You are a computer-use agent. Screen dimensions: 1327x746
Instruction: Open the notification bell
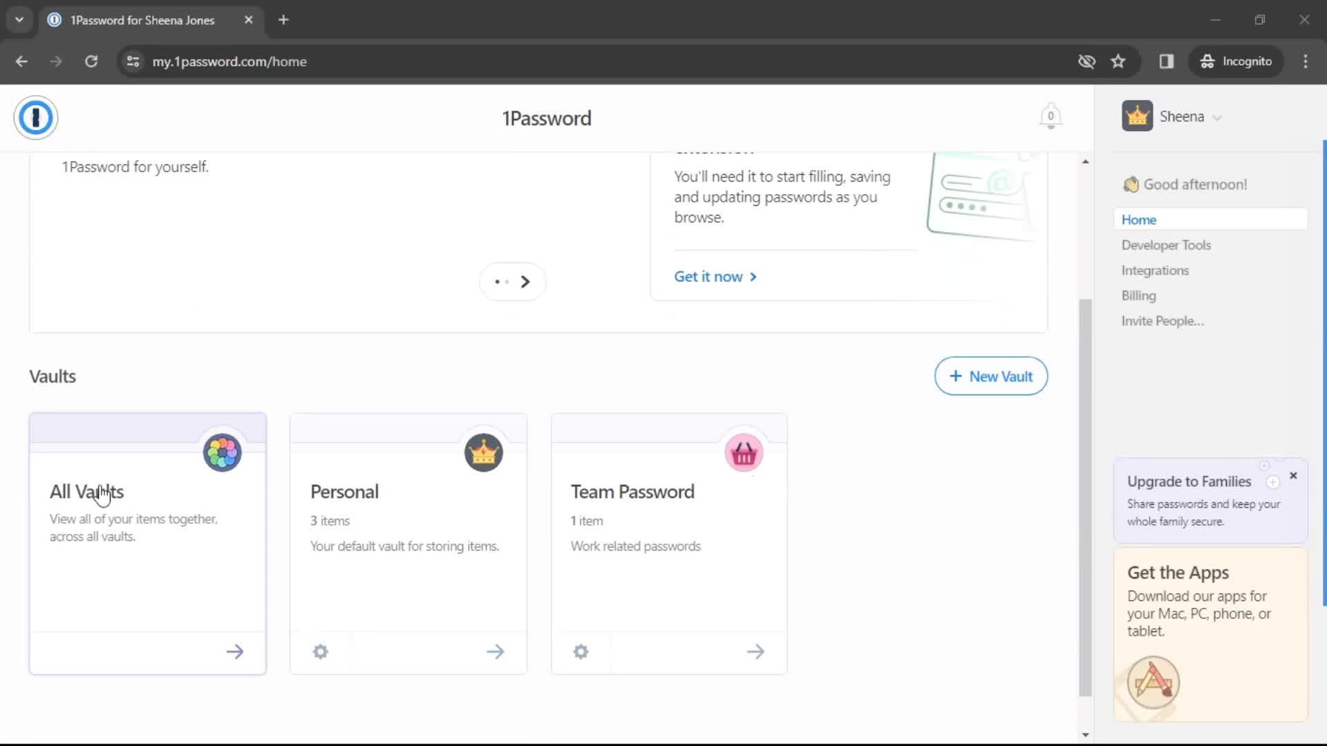click(1050, 116)
